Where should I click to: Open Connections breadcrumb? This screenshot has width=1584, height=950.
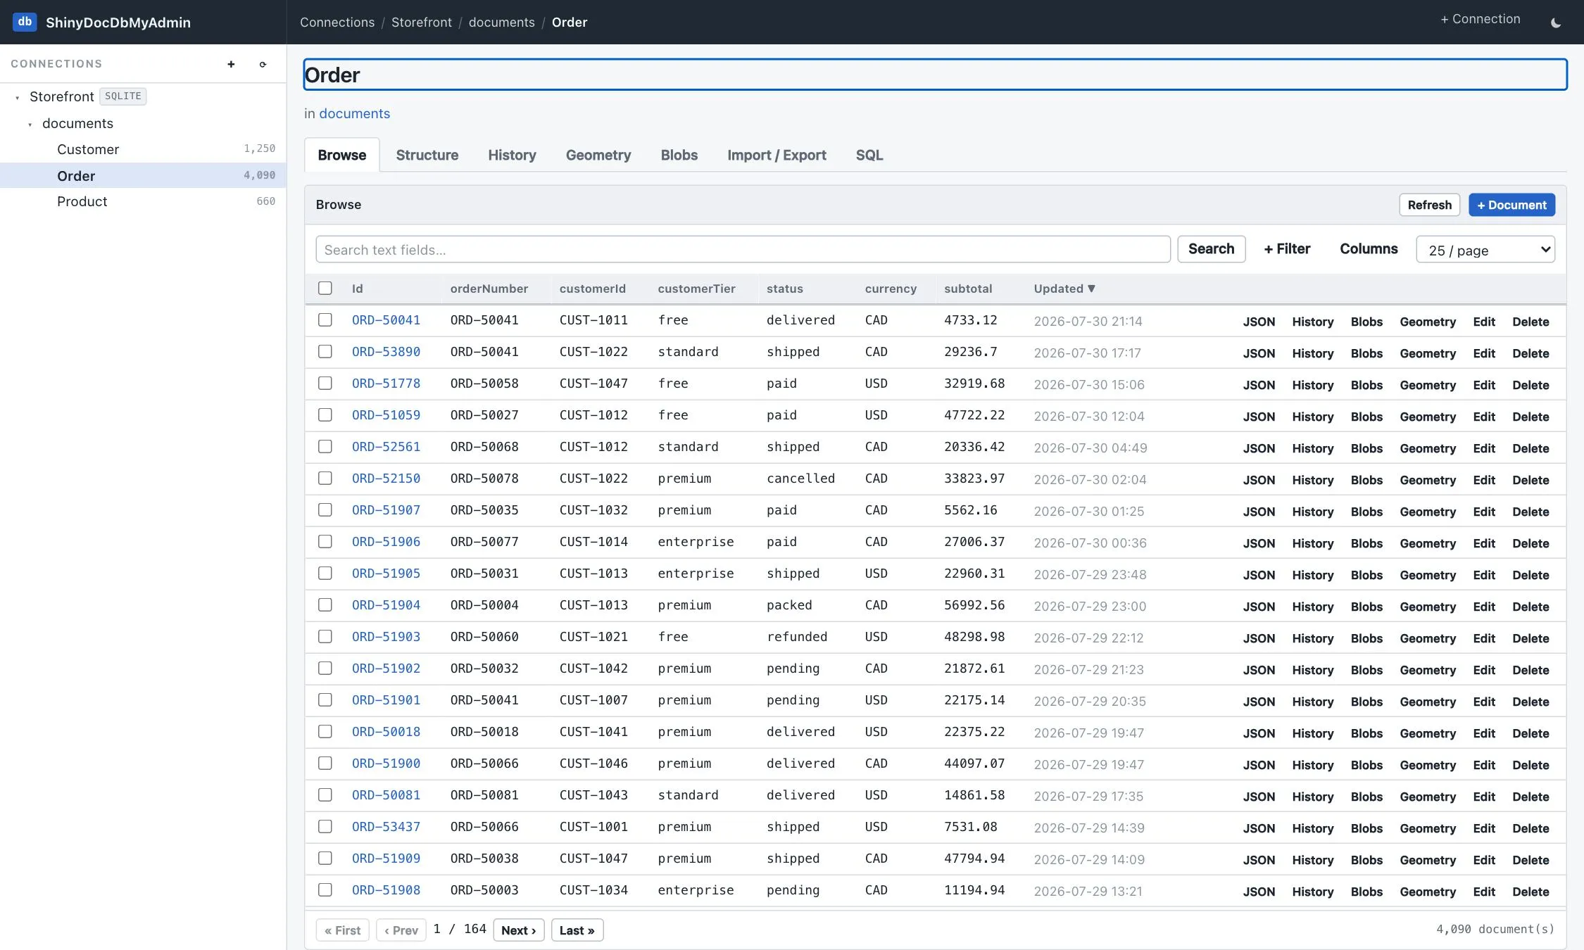pyautogui.click(x=337, y=23)
